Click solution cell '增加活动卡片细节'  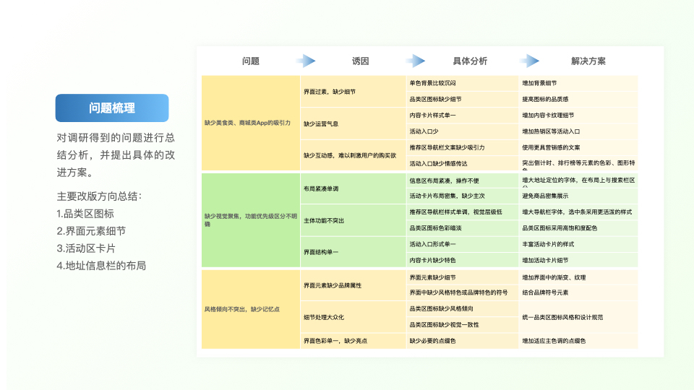tap(578, 260)
